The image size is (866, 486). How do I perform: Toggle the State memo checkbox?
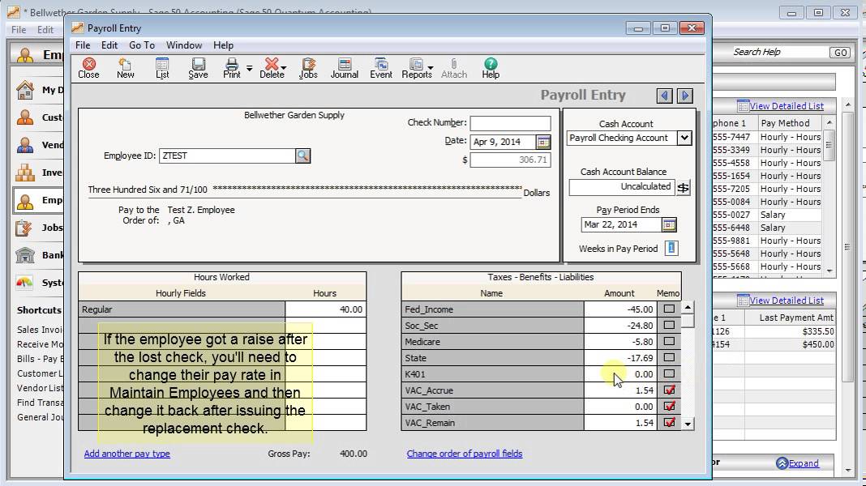pos(669,357)
